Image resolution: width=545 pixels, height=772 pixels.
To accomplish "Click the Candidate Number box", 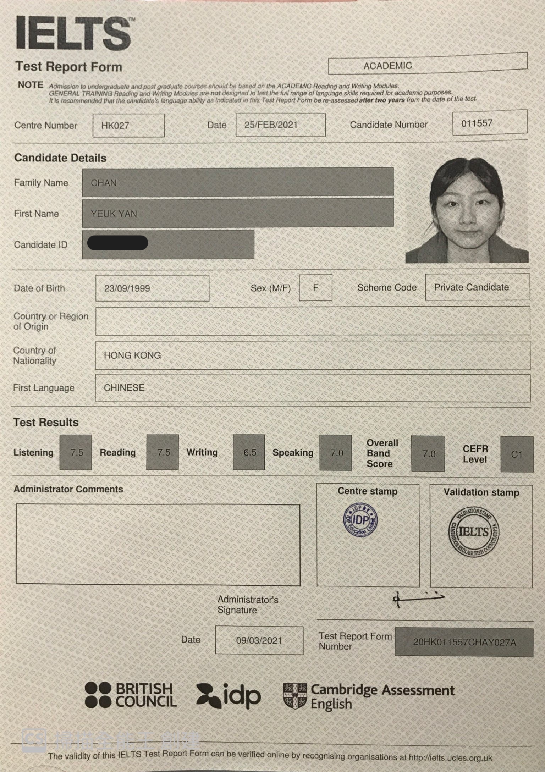I will pos(490,123).
